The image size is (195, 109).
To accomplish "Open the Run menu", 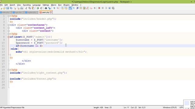I will (60, 5).
